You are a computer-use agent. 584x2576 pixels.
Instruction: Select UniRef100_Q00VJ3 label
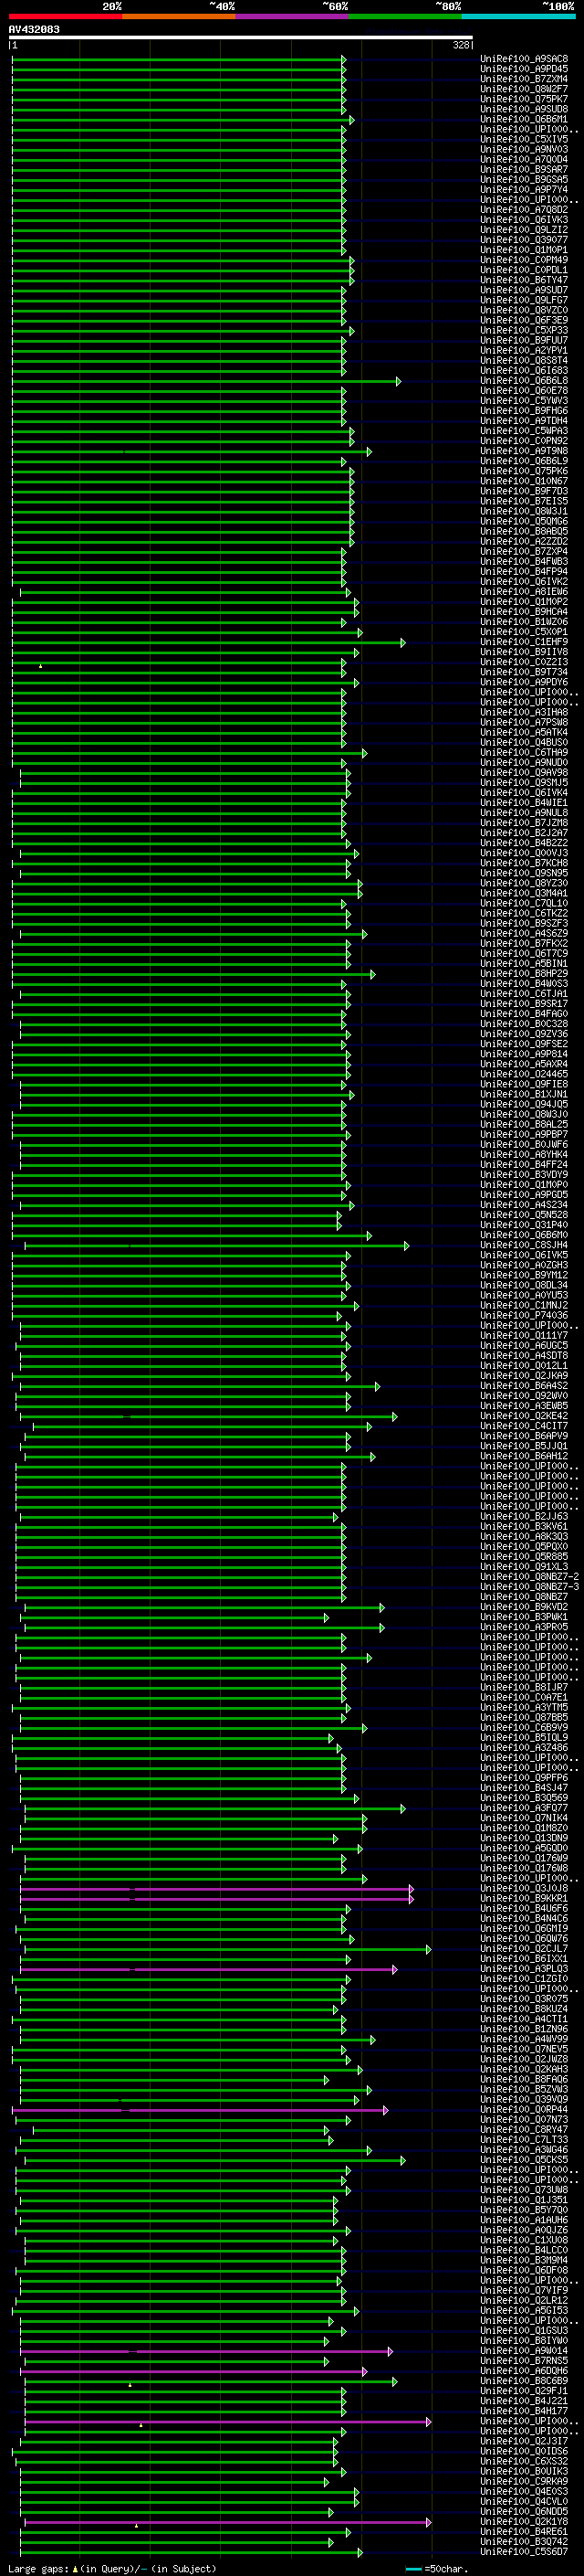[x=524, y=854]
